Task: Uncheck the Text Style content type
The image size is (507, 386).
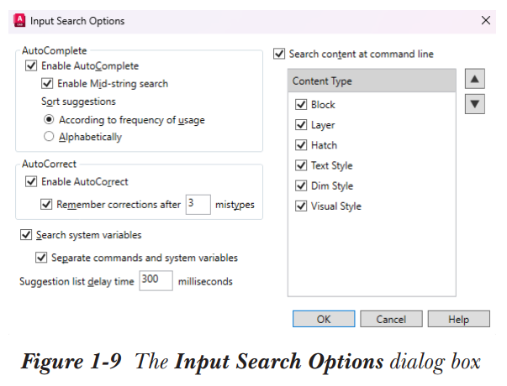Action: (301, 165)
